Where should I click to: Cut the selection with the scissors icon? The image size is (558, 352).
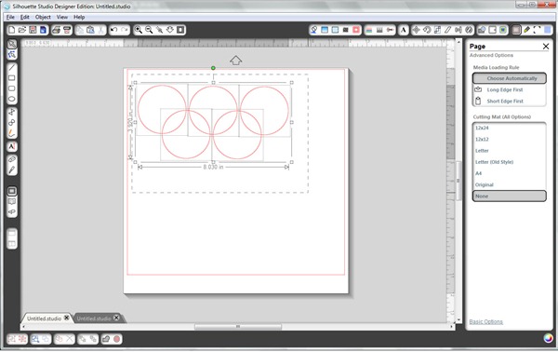point(101,30)
